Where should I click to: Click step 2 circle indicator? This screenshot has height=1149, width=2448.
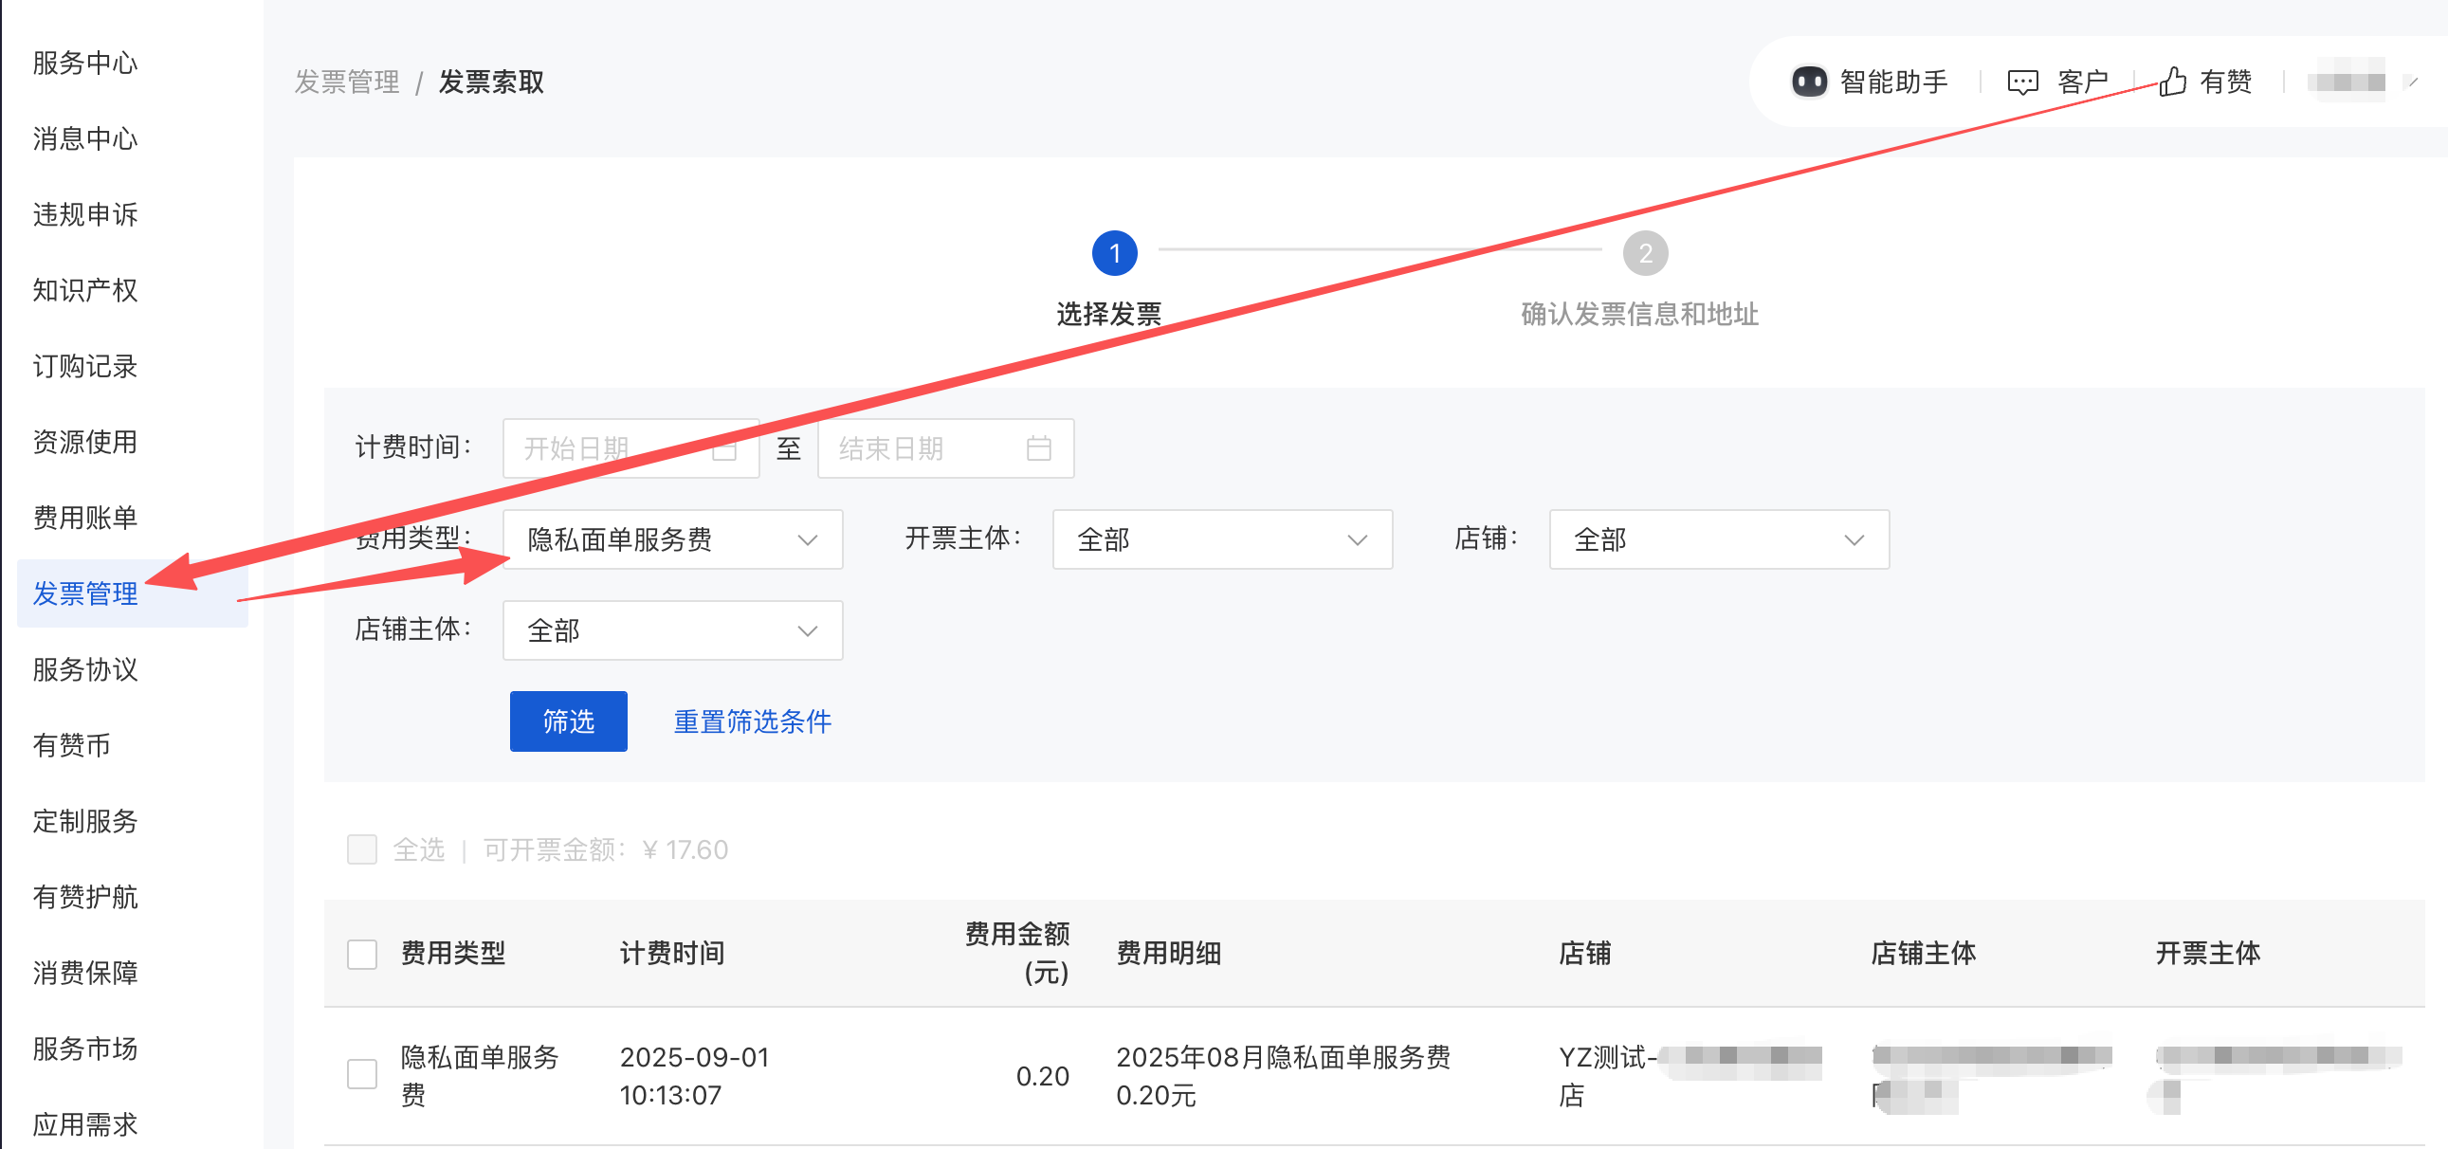point(1645,254)
